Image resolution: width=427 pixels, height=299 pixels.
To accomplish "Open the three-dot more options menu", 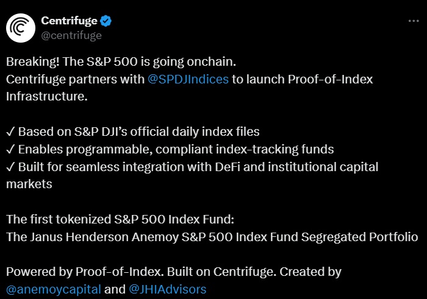I will [x=414, y=21].
